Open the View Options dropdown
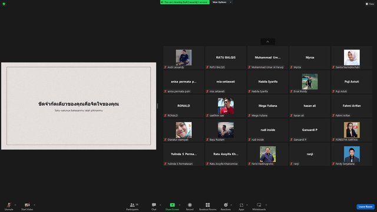The image size is (377, 212). click(221, 2)
